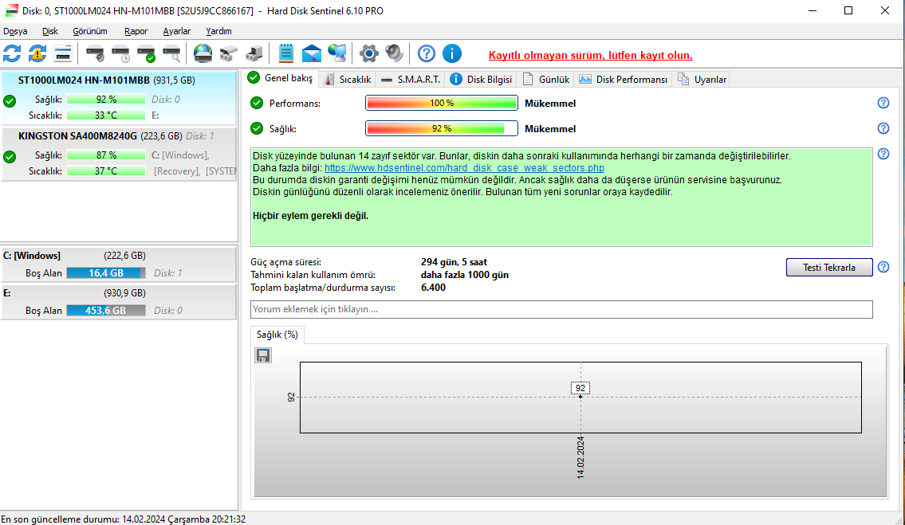
Task: Click the Testi Tekrarla button
Action: (x=828, y=267)
